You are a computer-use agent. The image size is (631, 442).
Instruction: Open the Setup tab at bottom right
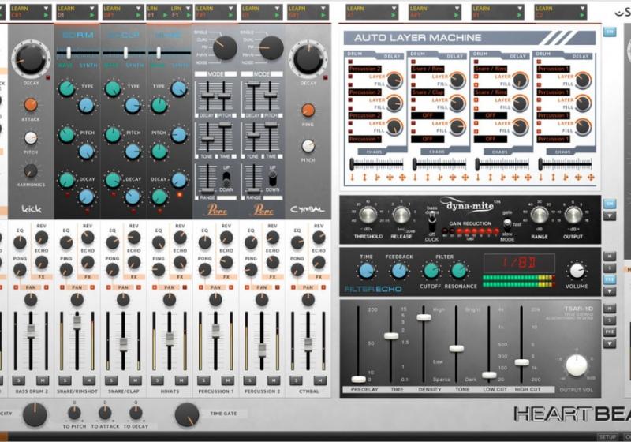pos(607,436)
